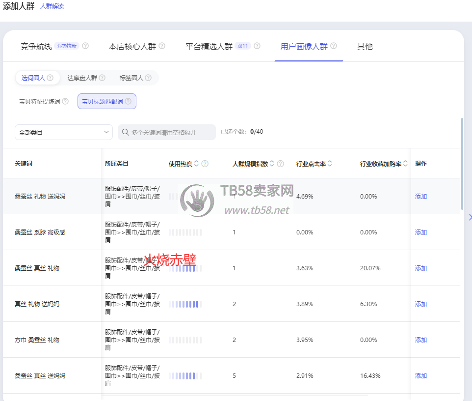This screenshot has height=401, width=472.
Task: Click help icon next to 宝贝特征提炼词
Action: [65, 102]
